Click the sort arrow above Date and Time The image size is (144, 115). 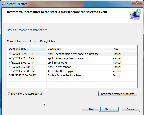[x=27, y=46]
